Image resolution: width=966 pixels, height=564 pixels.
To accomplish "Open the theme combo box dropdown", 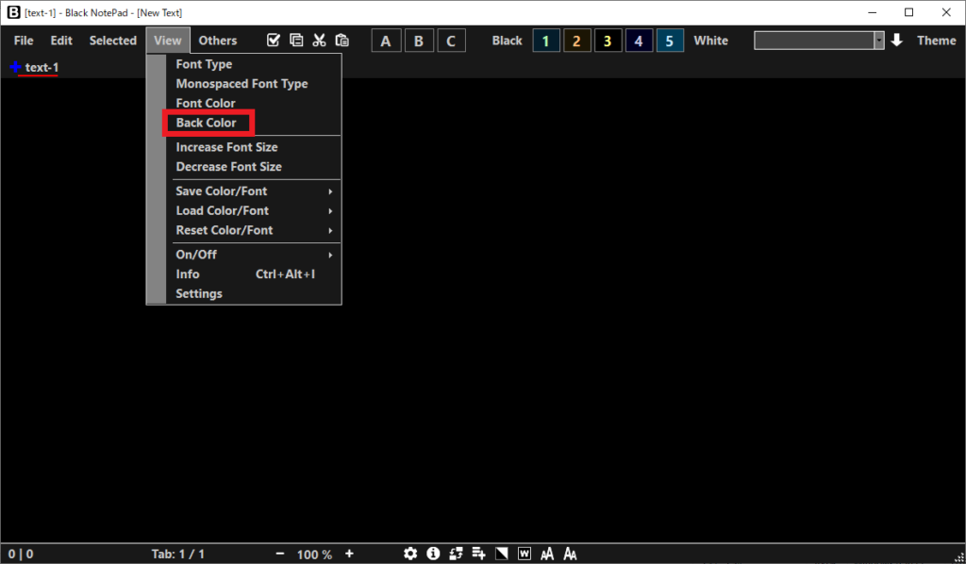I will pos(879,40).
